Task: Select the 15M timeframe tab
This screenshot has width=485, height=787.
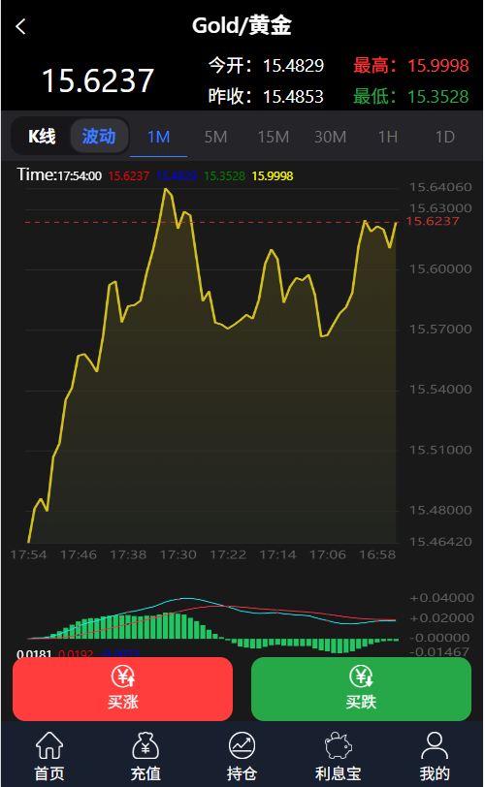Action: (274, 137)
